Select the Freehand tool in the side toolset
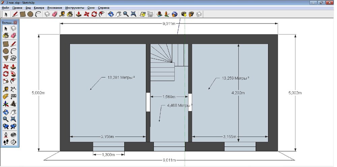 pyautogui.click(x=13, y=59)
